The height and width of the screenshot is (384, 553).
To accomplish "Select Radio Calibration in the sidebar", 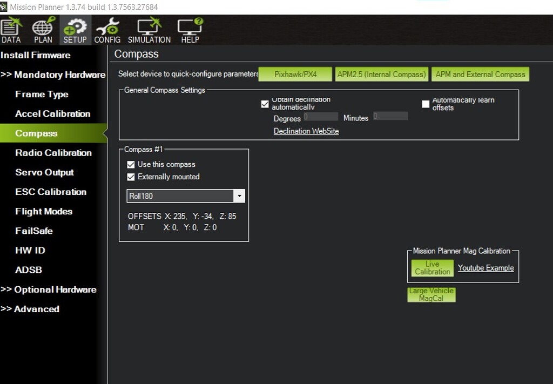I will coord(52,153).
